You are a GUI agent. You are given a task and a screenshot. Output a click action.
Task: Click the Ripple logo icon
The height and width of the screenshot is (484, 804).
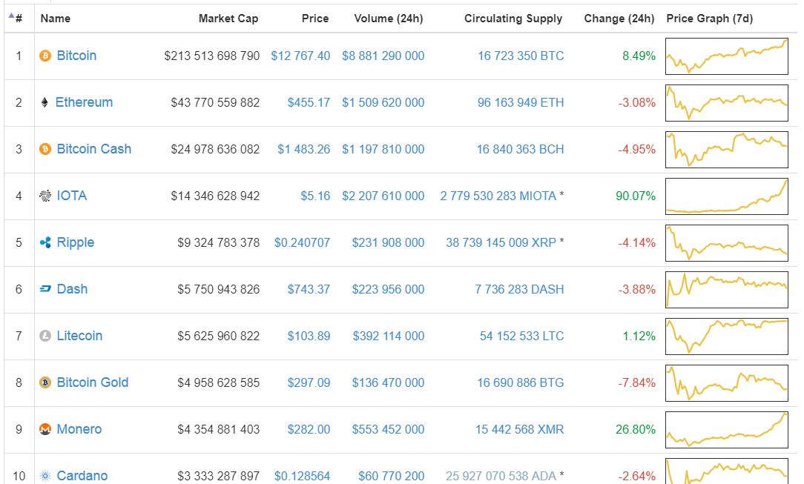click(x=45, y=242)
